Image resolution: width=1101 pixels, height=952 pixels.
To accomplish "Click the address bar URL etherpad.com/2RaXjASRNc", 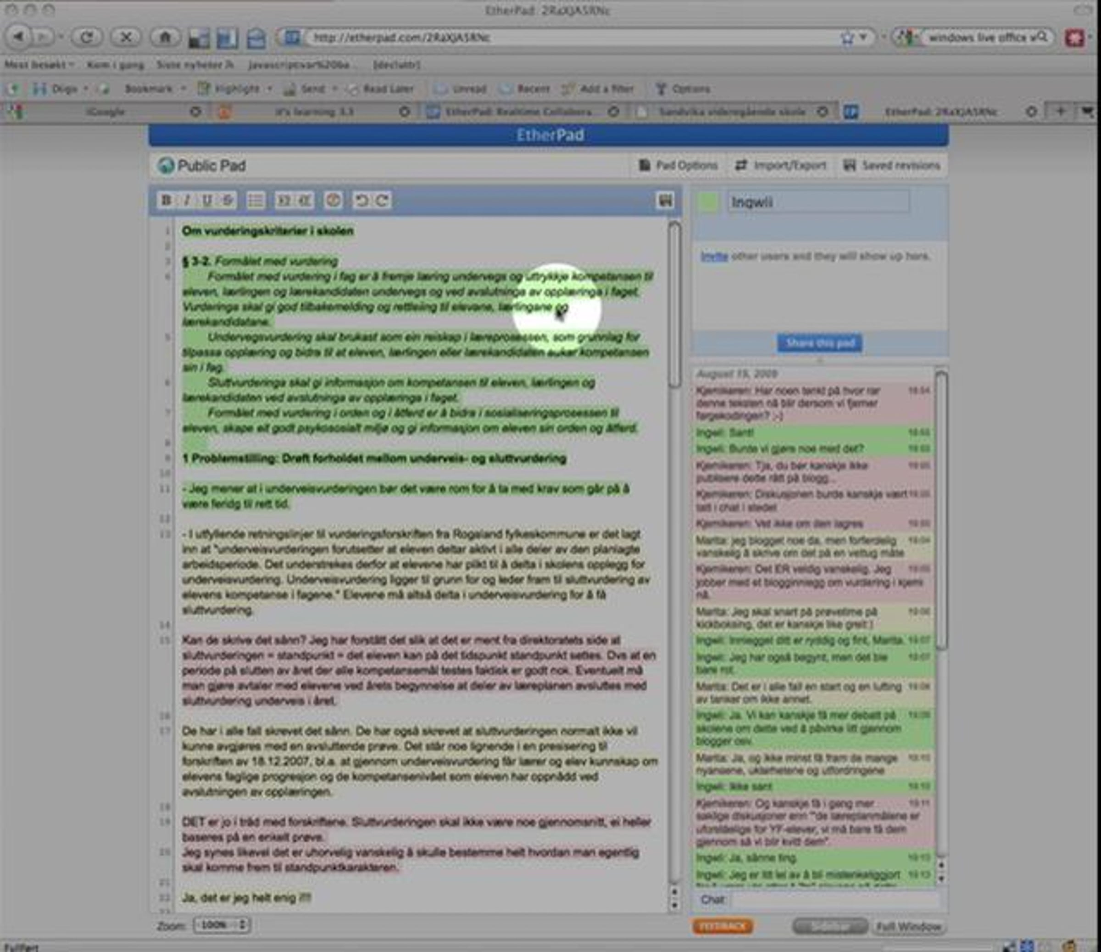I will pyautogui.click(x=402, y=38).
